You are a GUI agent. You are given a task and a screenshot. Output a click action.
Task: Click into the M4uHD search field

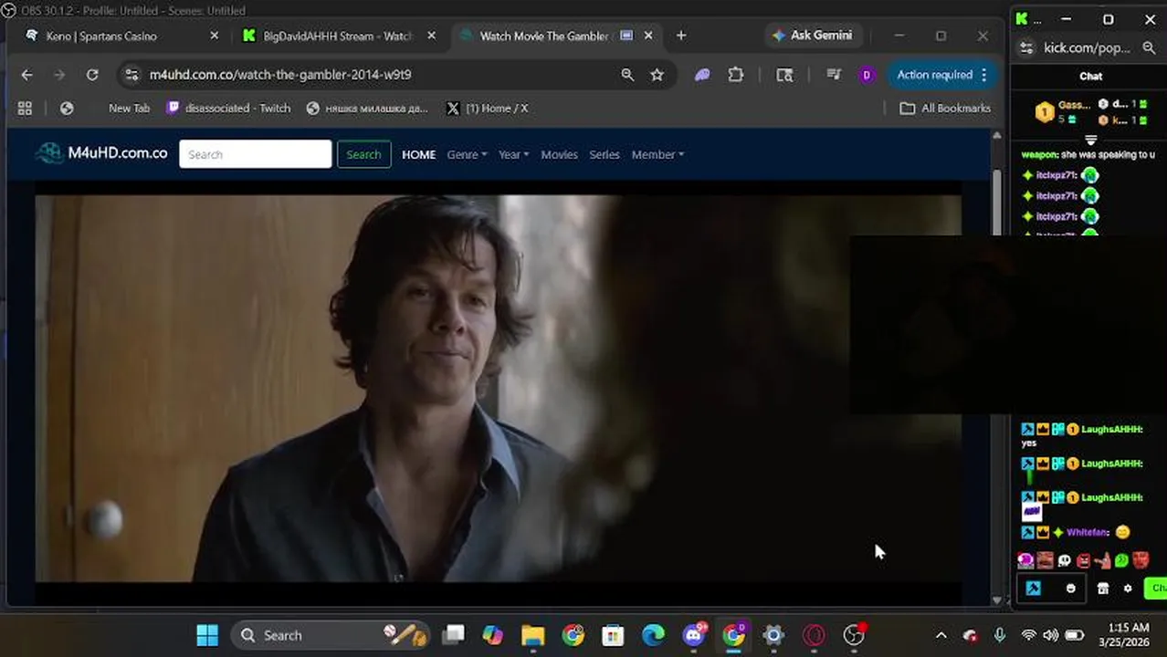point(256,154)
